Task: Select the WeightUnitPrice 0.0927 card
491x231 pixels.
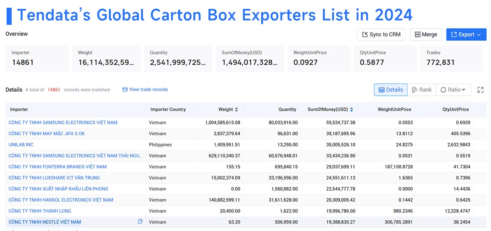Action: pyautogui.click(x=319, y=59)
